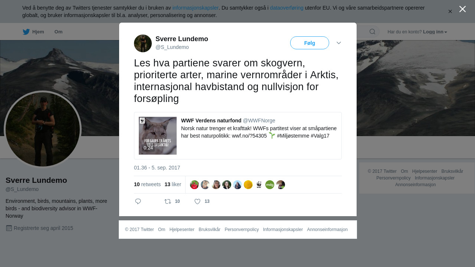The height and width of the screenshot is (267, 475).
Task: Open the Om menu item
Action: click(x=58, y=32)
